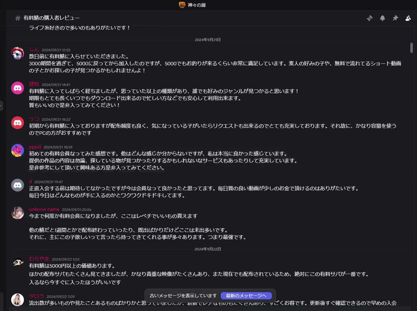417x311 pixels.
Task: Click message line 数日前に有料鯖に入らせていただきました。
Action: [x=79, y=57]
